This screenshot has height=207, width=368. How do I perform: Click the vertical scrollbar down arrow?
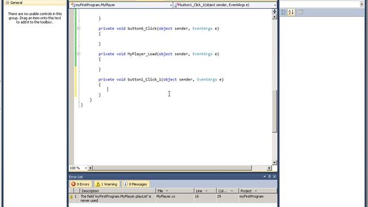click(274, 162)
